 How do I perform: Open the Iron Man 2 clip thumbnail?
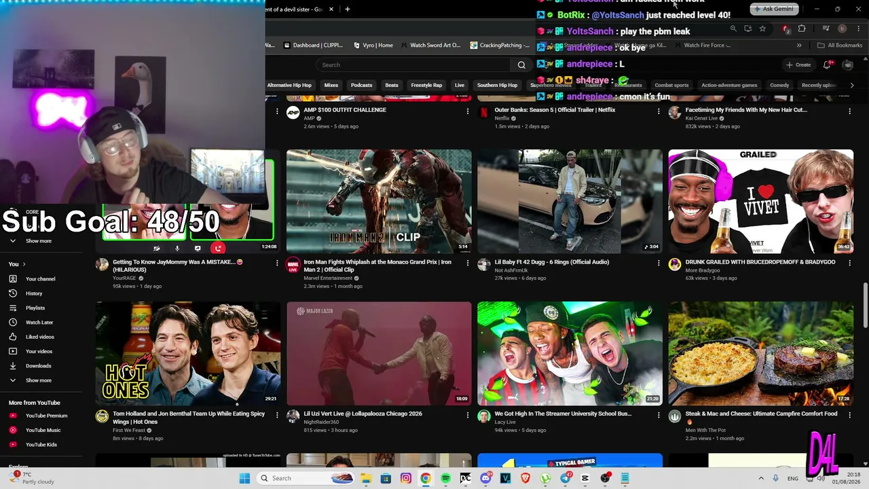pyautogui.click(x=379, y=202)
